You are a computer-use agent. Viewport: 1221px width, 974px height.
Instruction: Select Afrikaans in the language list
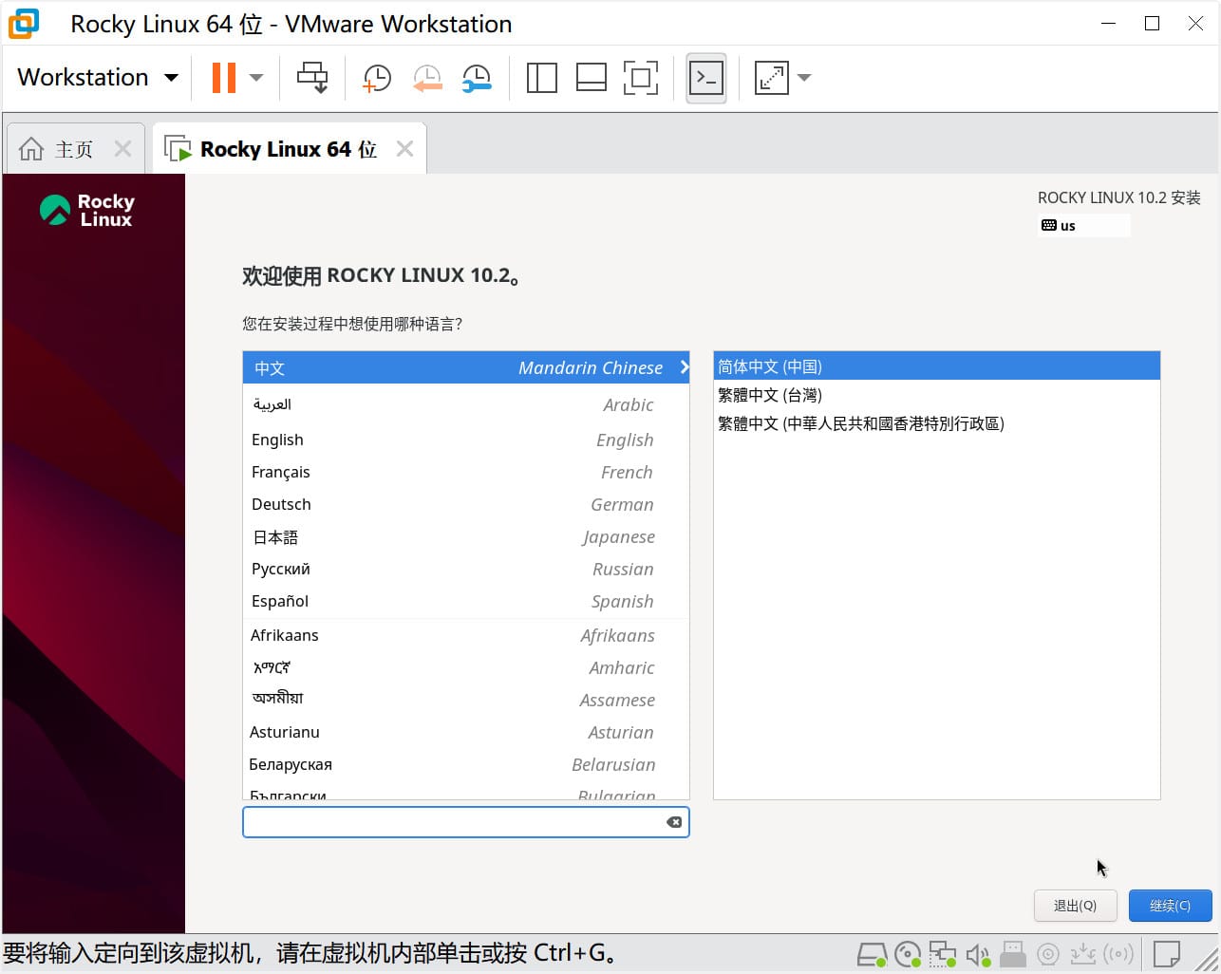pyautogui.click(x=466, y=635)
